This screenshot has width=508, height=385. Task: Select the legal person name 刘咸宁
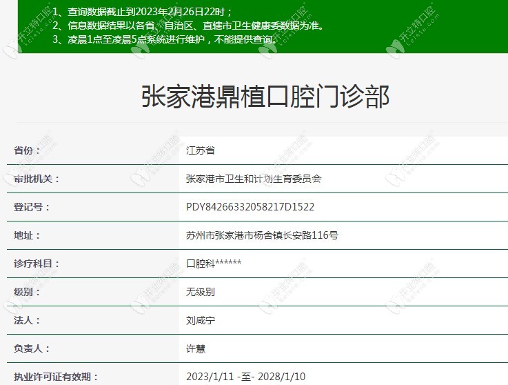coord(201,320)
